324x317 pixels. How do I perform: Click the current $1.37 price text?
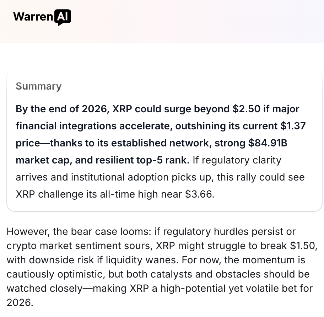point(293,126)
